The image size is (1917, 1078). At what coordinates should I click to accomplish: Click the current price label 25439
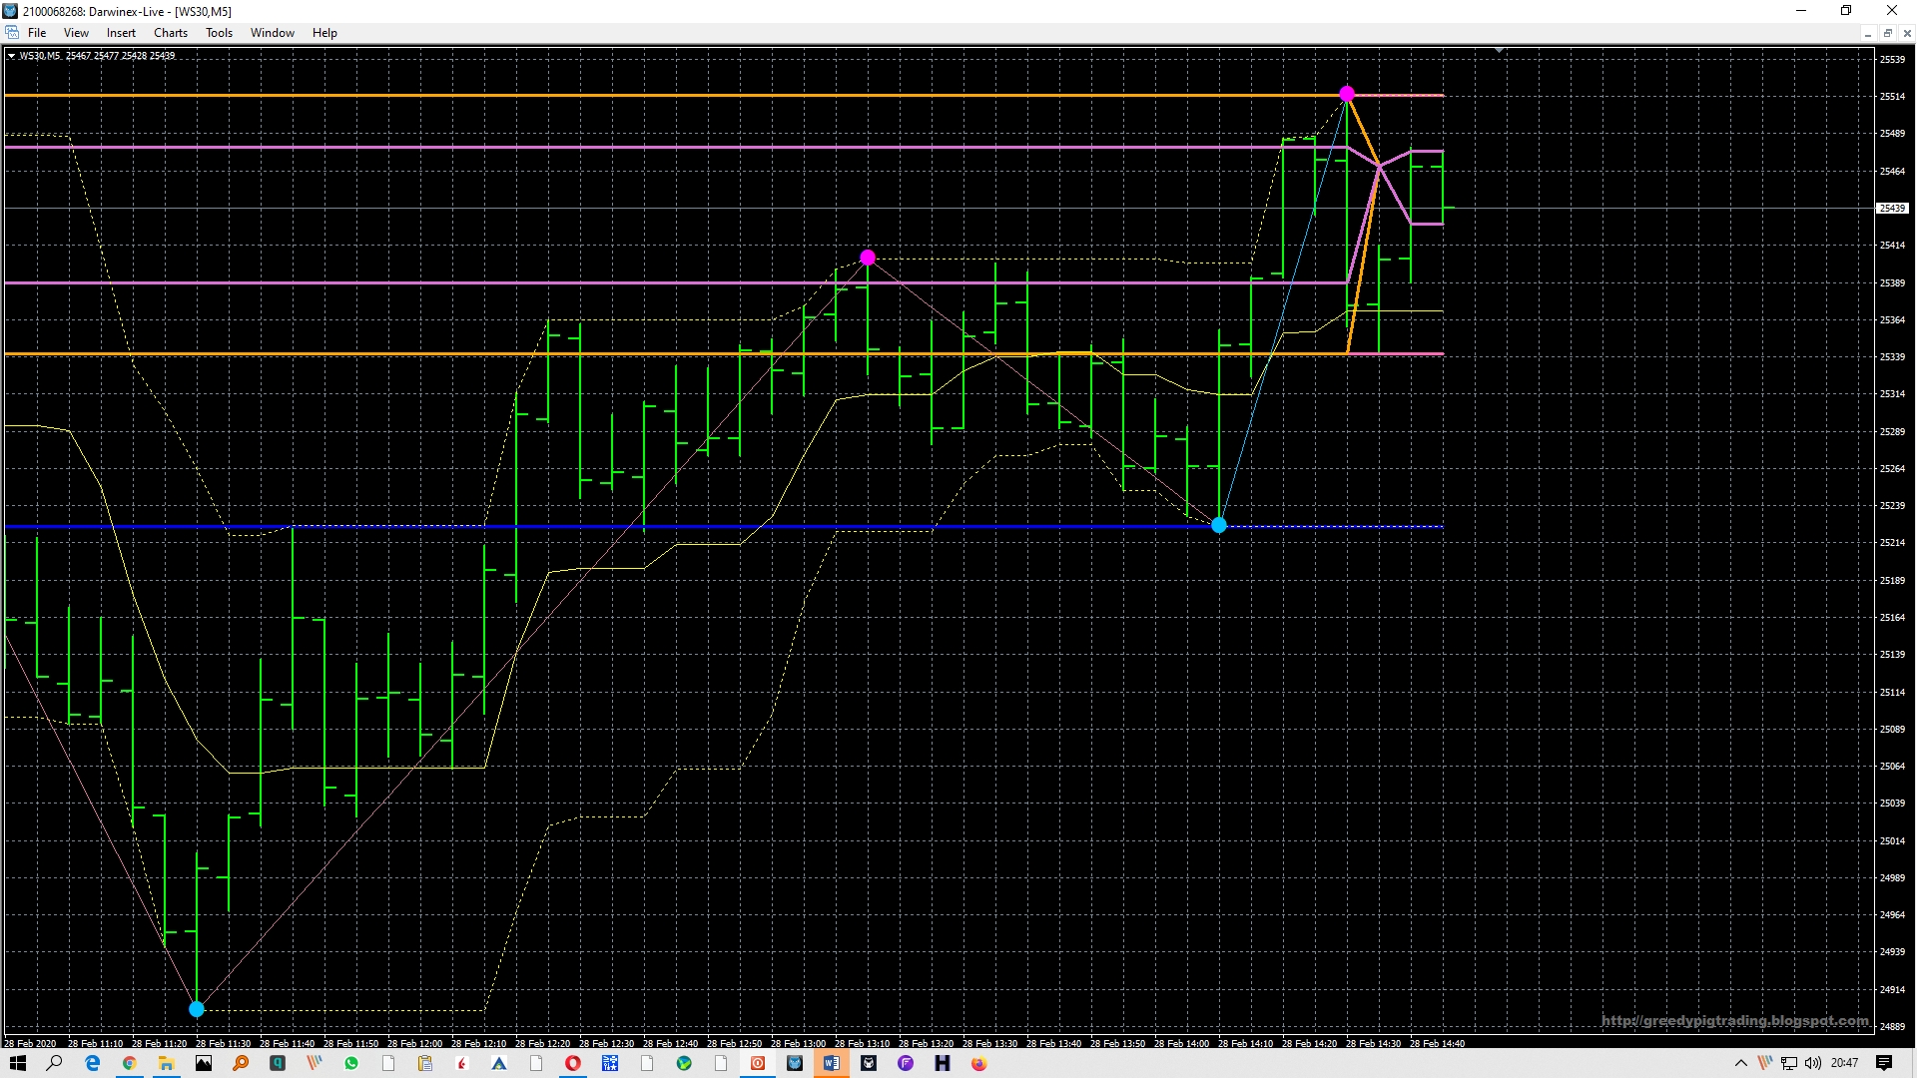pos(1892,209)
